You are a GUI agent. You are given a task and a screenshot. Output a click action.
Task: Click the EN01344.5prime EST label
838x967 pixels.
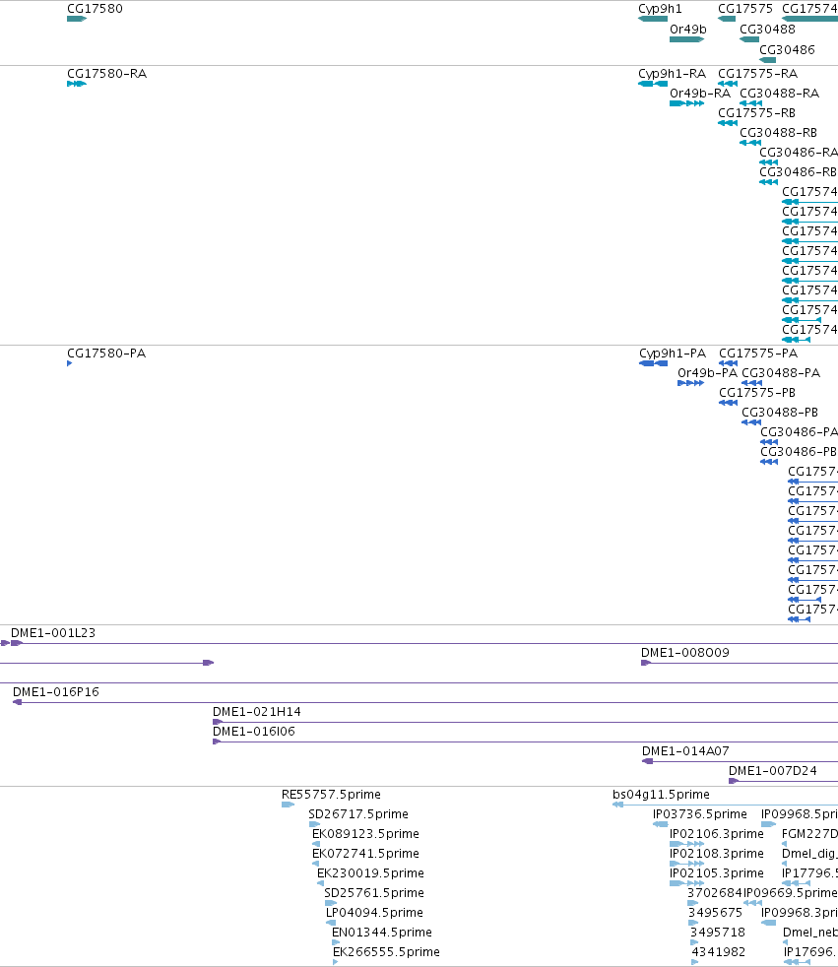[x=382, y=933]
